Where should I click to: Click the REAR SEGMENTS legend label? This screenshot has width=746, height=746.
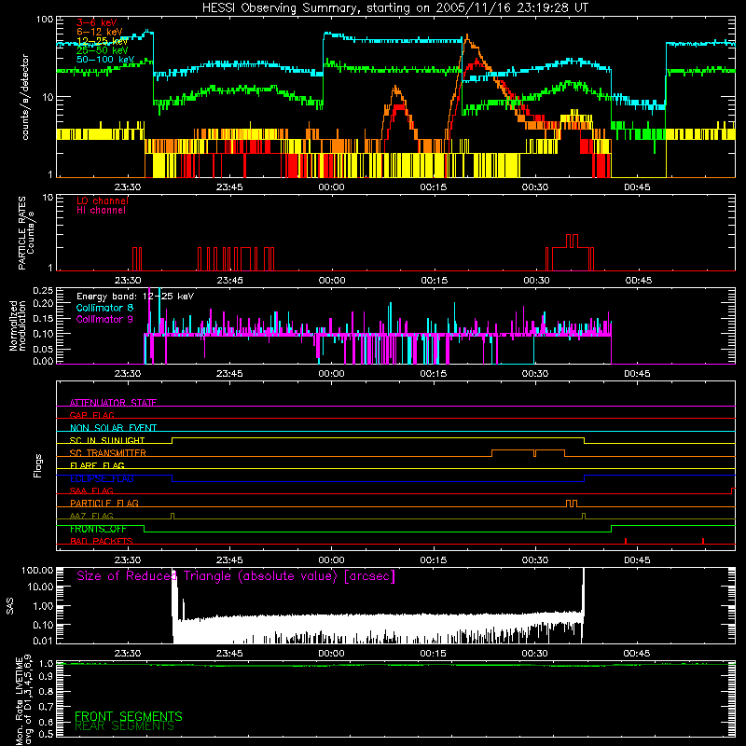[x=125, y=726]
